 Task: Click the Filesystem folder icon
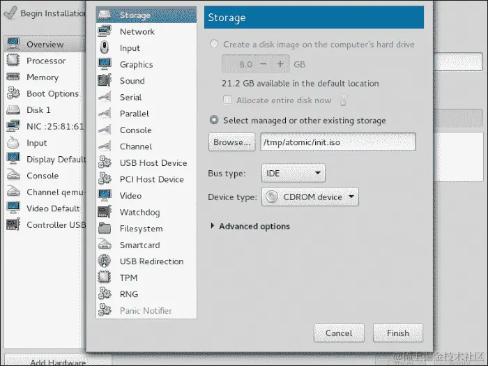(x=105, y=229)
